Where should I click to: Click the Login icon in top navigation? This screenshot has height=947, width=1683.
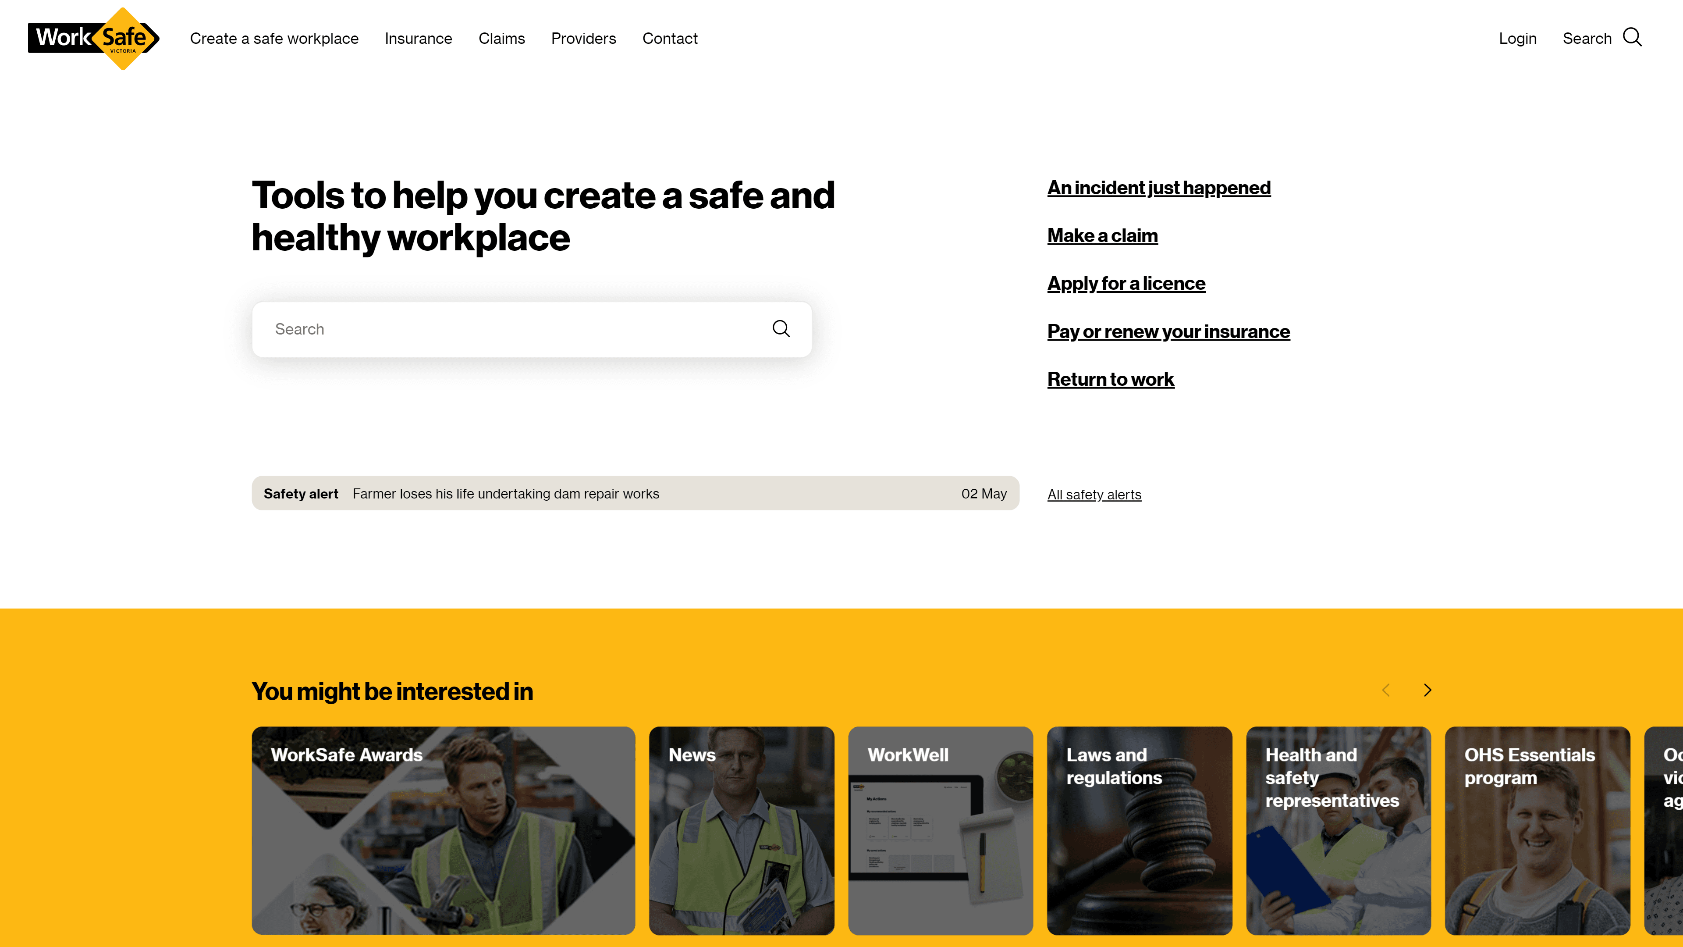[1518, 38]
